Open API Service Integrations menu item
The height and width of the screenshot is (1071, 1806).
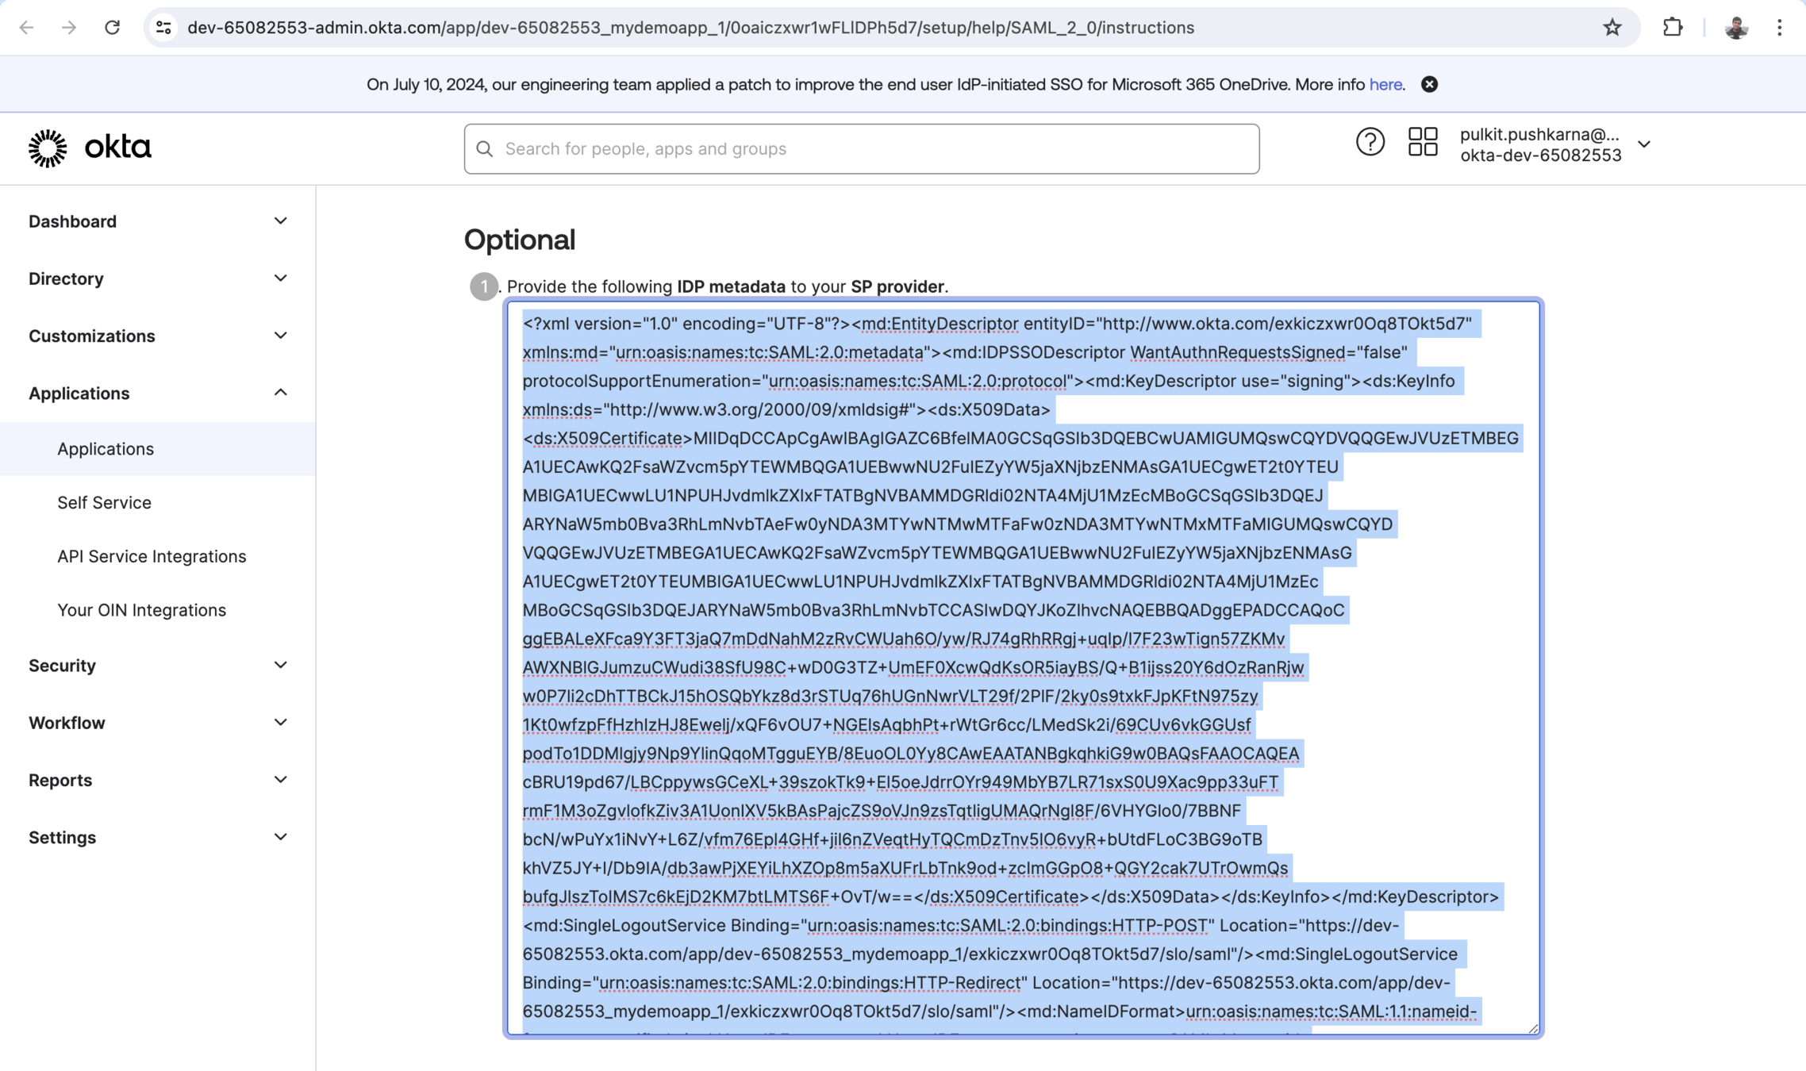pyautogui.click(x=152, y=557)
